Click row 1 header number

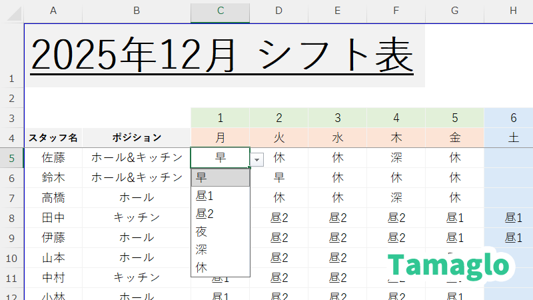[x=11, y=79]
